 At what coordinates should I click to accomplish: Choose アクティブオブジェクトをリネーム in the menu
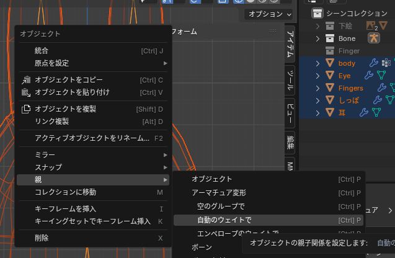(93, 138)
